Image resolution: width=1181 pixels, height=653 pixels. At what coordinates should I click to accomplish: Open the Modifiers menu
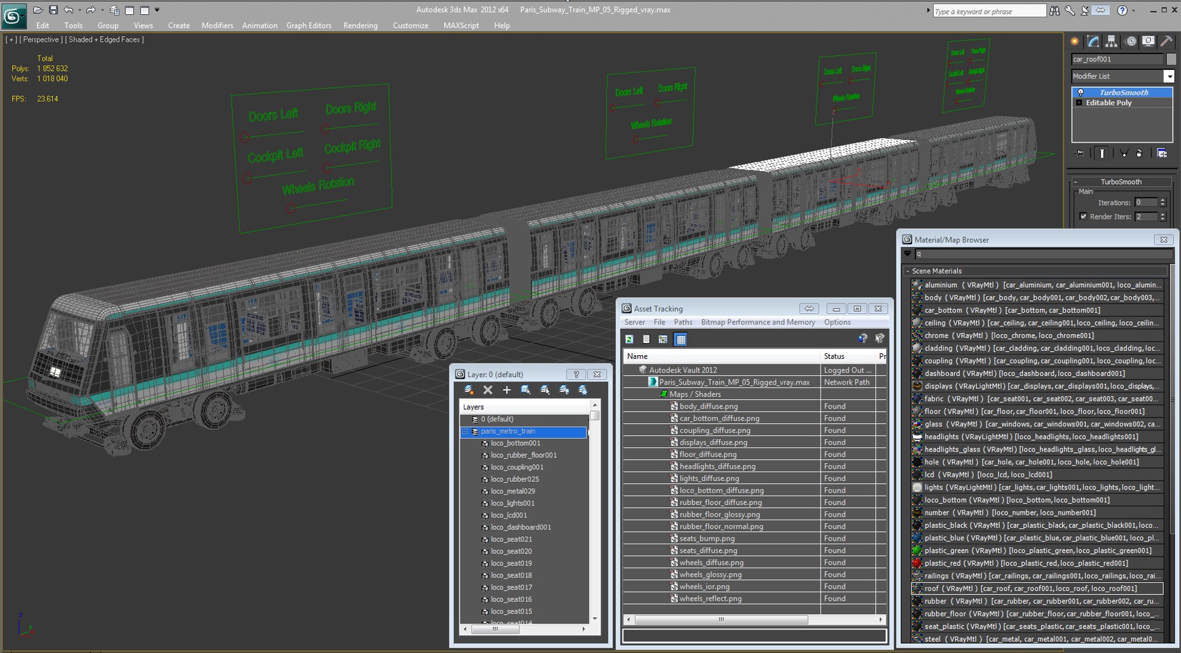217,25
